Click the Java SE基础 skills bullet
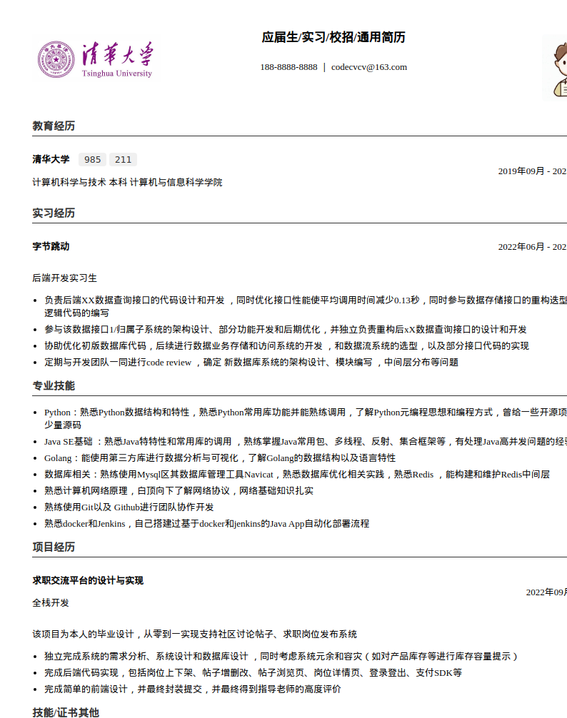The width and height of the screenshot is (567, 718). pyautogui.click(x=306, y=441)
